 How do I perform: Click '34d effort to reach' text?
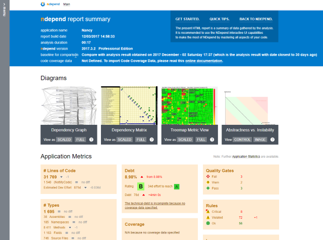tap(160, 186)
